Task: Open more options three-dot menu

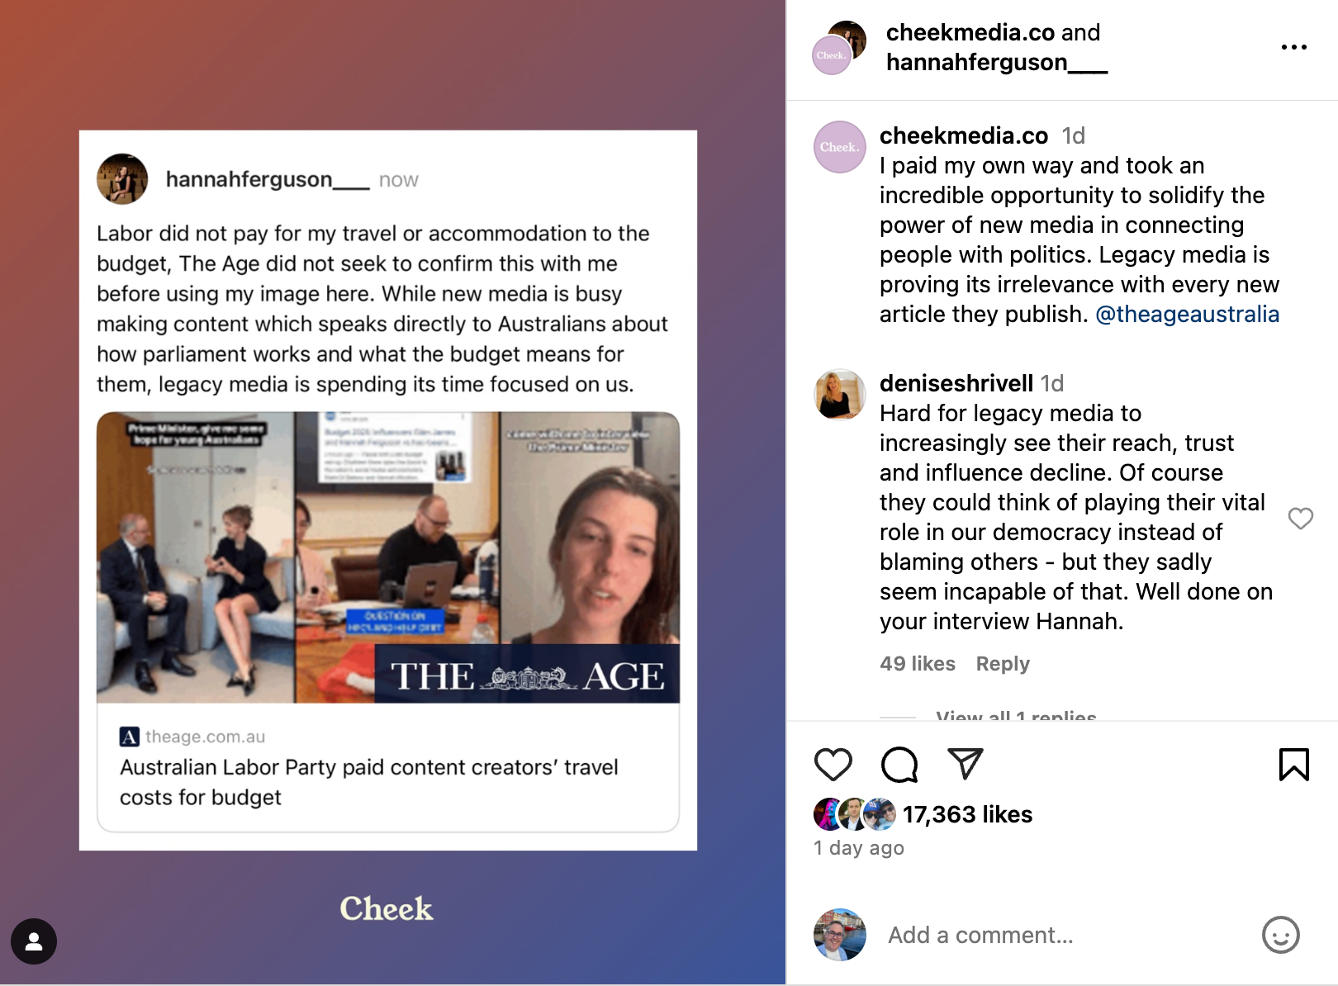Action: pyautogui.click(x=1293, y=47)
